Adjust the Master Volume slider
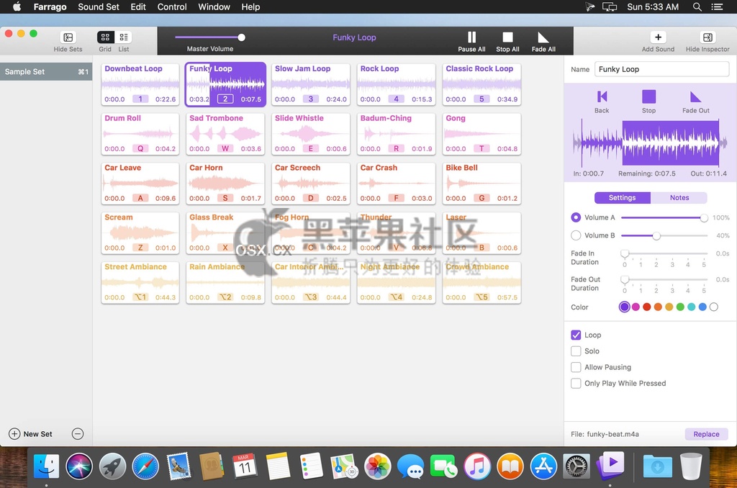737x488 pixels. [x=209, y=37]
